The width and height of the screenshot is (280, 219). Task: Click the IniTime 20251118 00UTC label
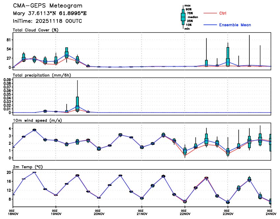coord(47,21)
